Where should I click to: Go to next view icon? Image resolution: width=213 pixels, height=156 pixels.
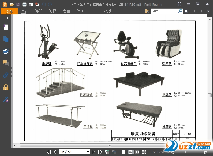(114, 152)
